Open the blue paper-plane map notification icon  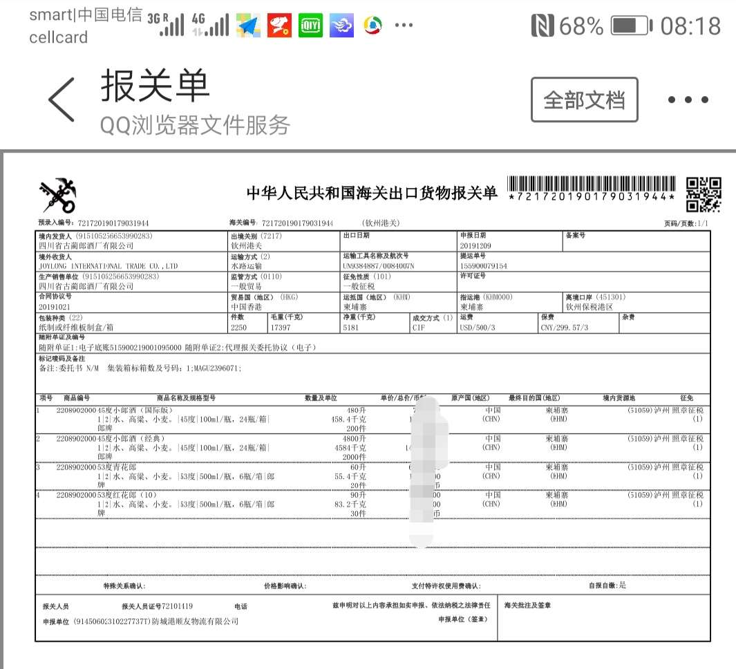[x=248, y=25]
